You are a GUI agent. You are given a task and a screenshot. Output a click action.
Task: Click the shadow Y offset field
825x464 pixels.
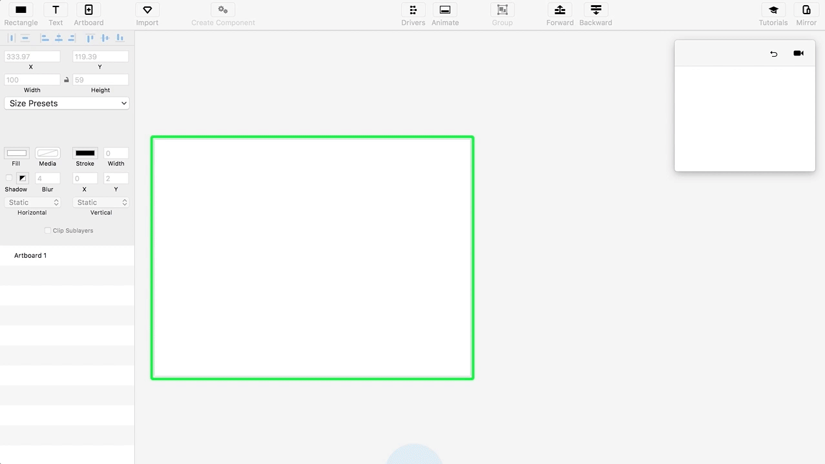pyautogui.click(x=116, y=179)
